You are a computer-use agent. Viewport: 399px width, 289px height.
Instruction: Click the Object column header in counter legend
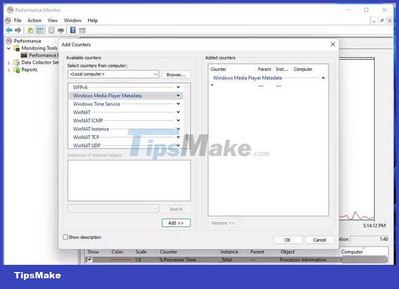(x=288, y=252)
